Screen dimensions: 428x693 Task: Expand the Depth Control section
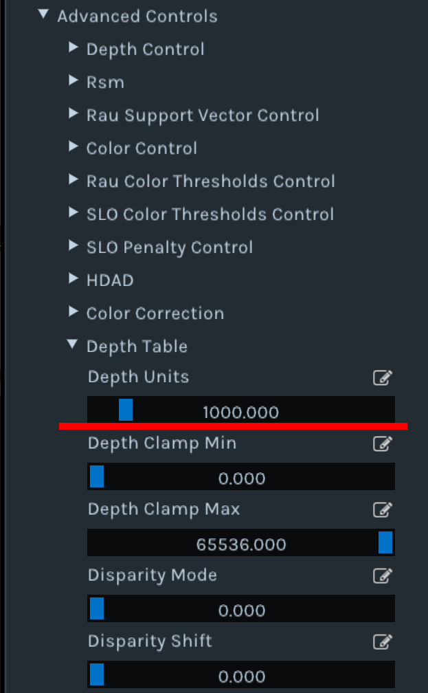74,47
